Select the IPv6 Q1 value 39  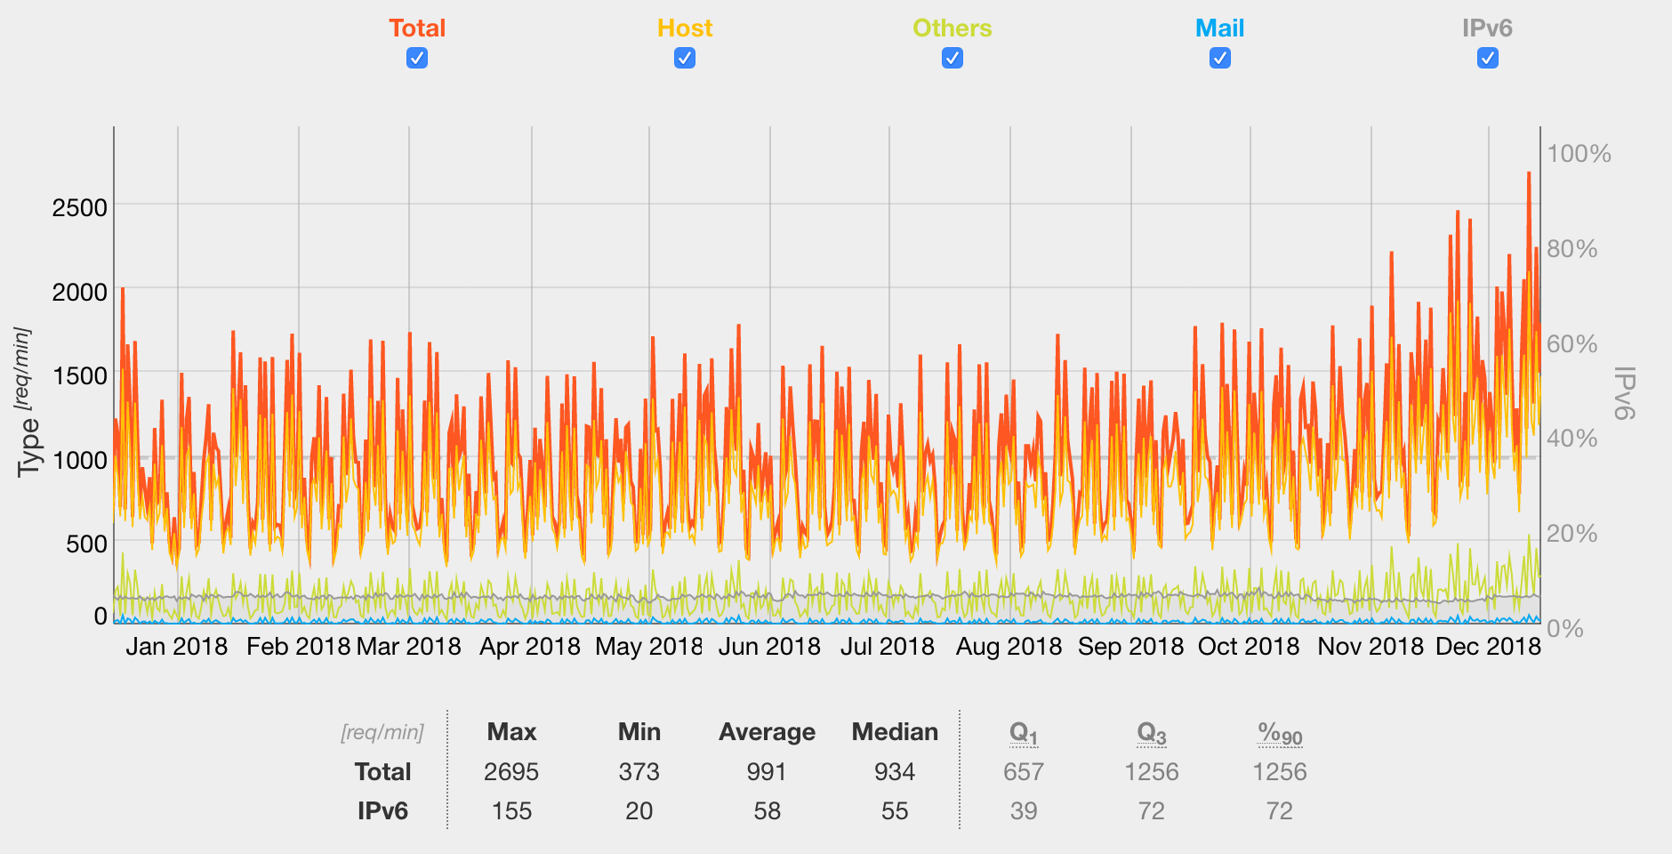[1024, 810]
